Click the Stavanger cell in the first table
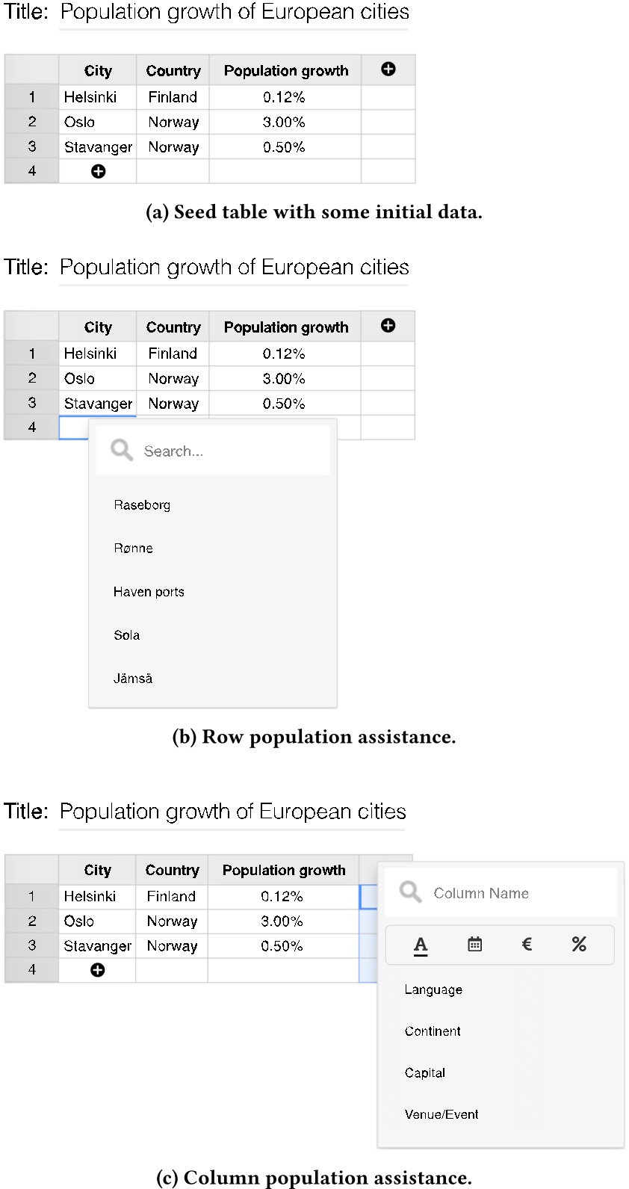Screen dimensions: 629x1189 coord(98,147)
